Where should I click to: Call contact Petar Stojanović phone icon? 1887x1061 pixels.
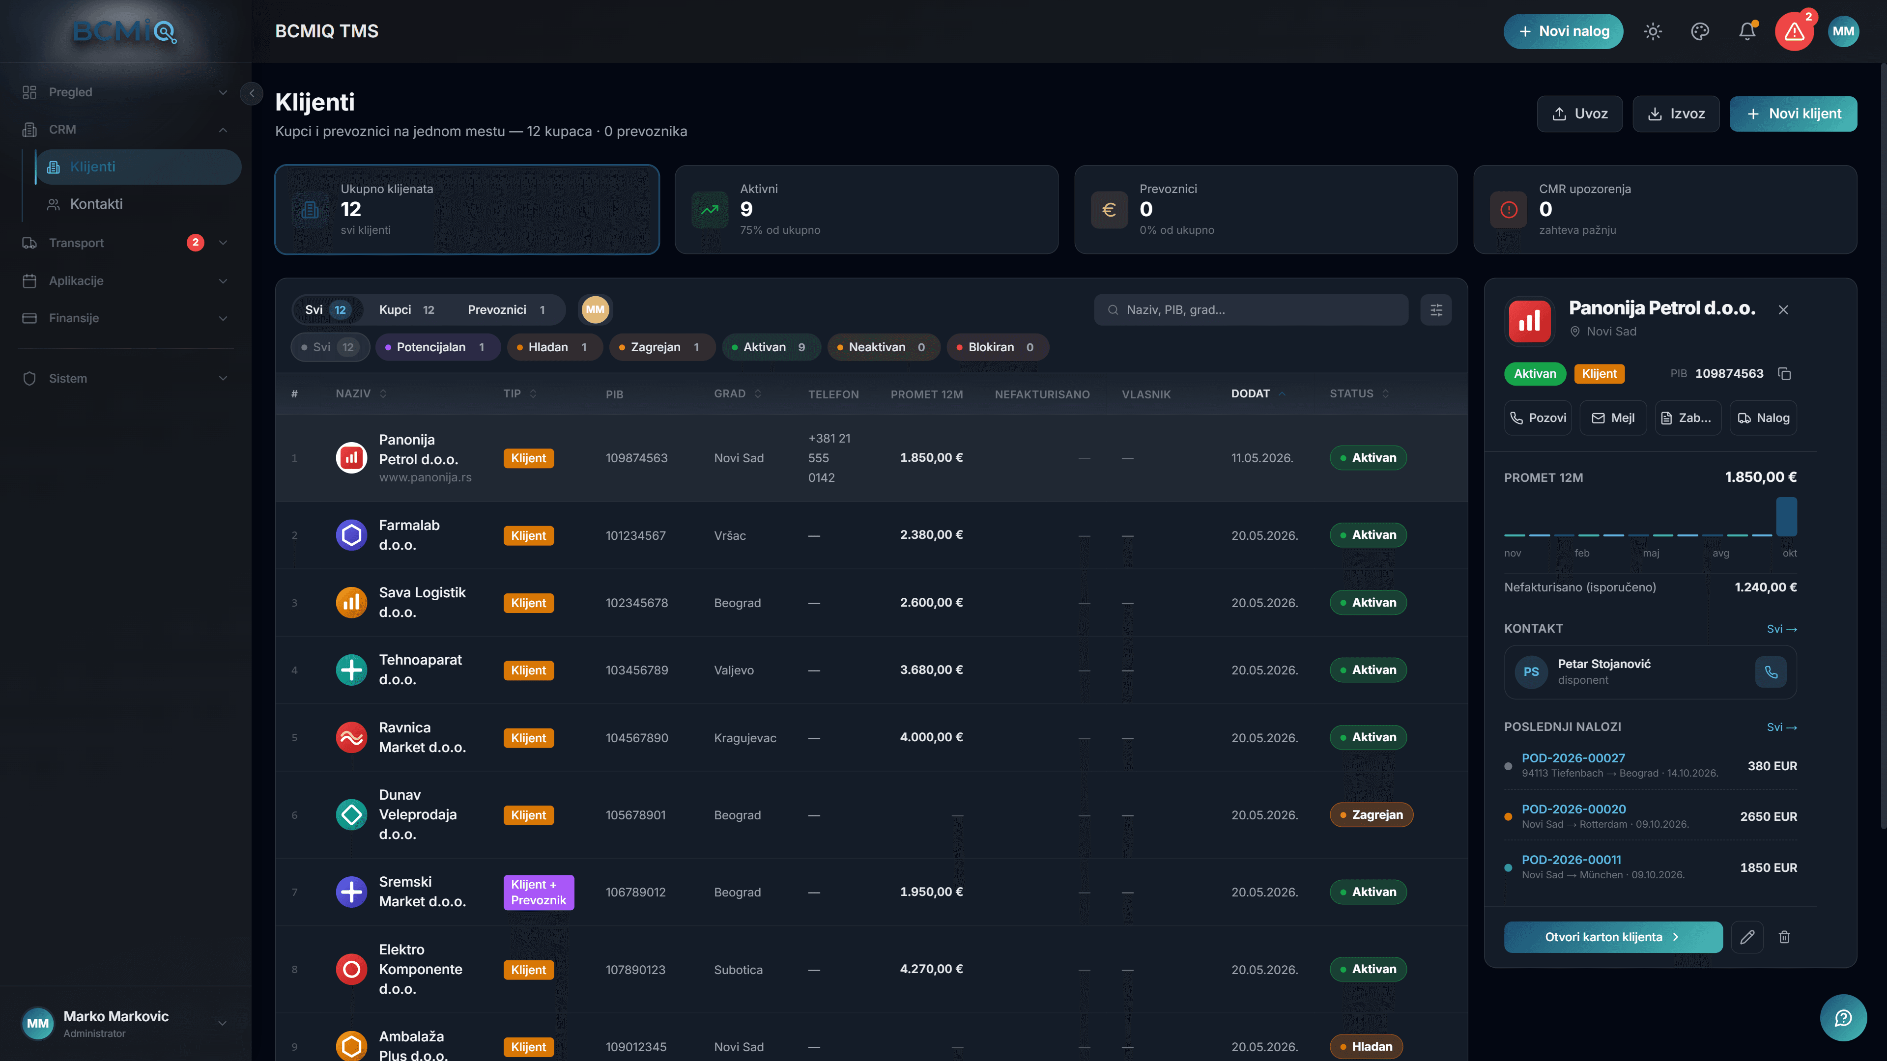point(1771,671)
